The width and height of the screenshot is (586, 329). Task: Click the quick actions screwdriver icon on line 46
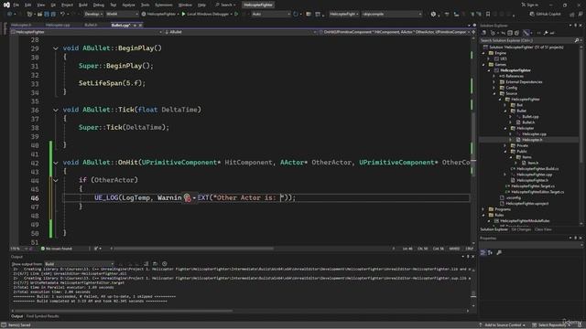187,198
